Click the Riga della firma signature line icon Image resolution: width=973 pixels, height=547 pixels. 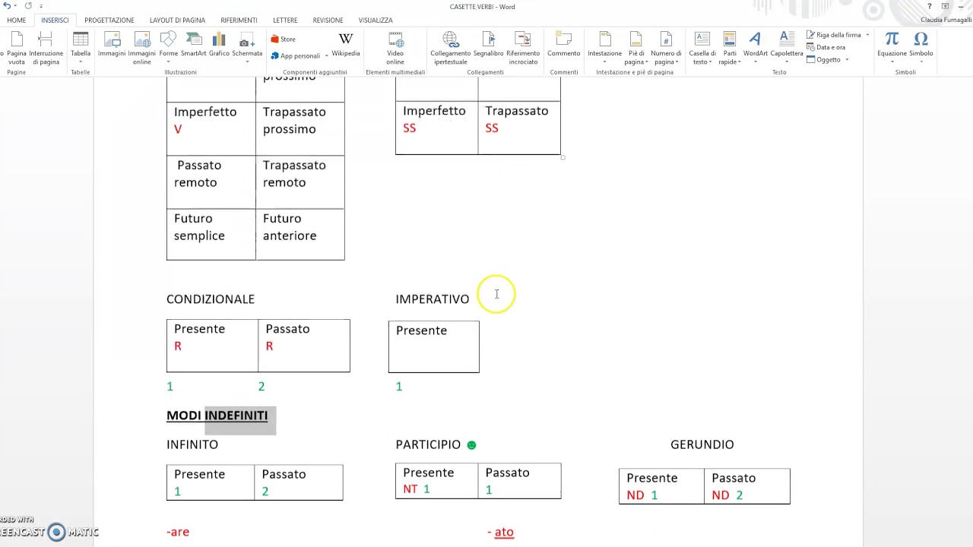pyautogui.click(x=811, y=35)
